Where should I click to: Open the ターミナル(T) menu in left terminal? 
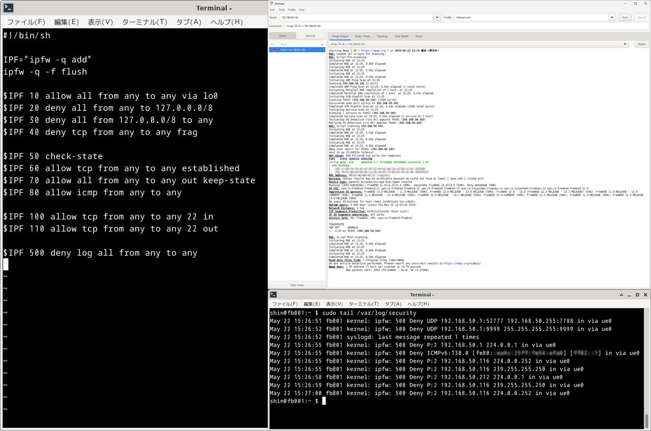tap(144, 22)
